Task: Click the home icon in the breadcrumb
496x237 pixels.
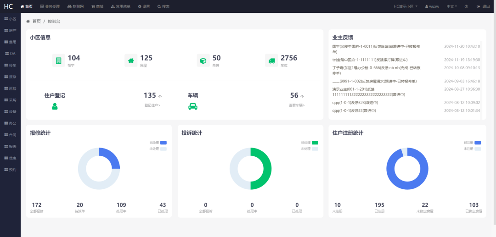Action: (x=28, y=22)
